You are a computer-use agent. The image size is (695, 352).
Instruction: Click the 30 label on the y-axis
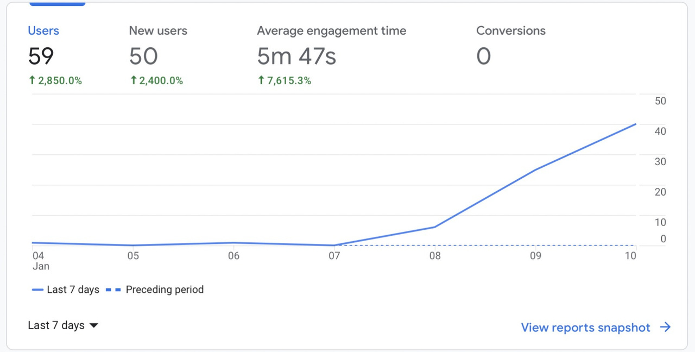coord(661,162)
